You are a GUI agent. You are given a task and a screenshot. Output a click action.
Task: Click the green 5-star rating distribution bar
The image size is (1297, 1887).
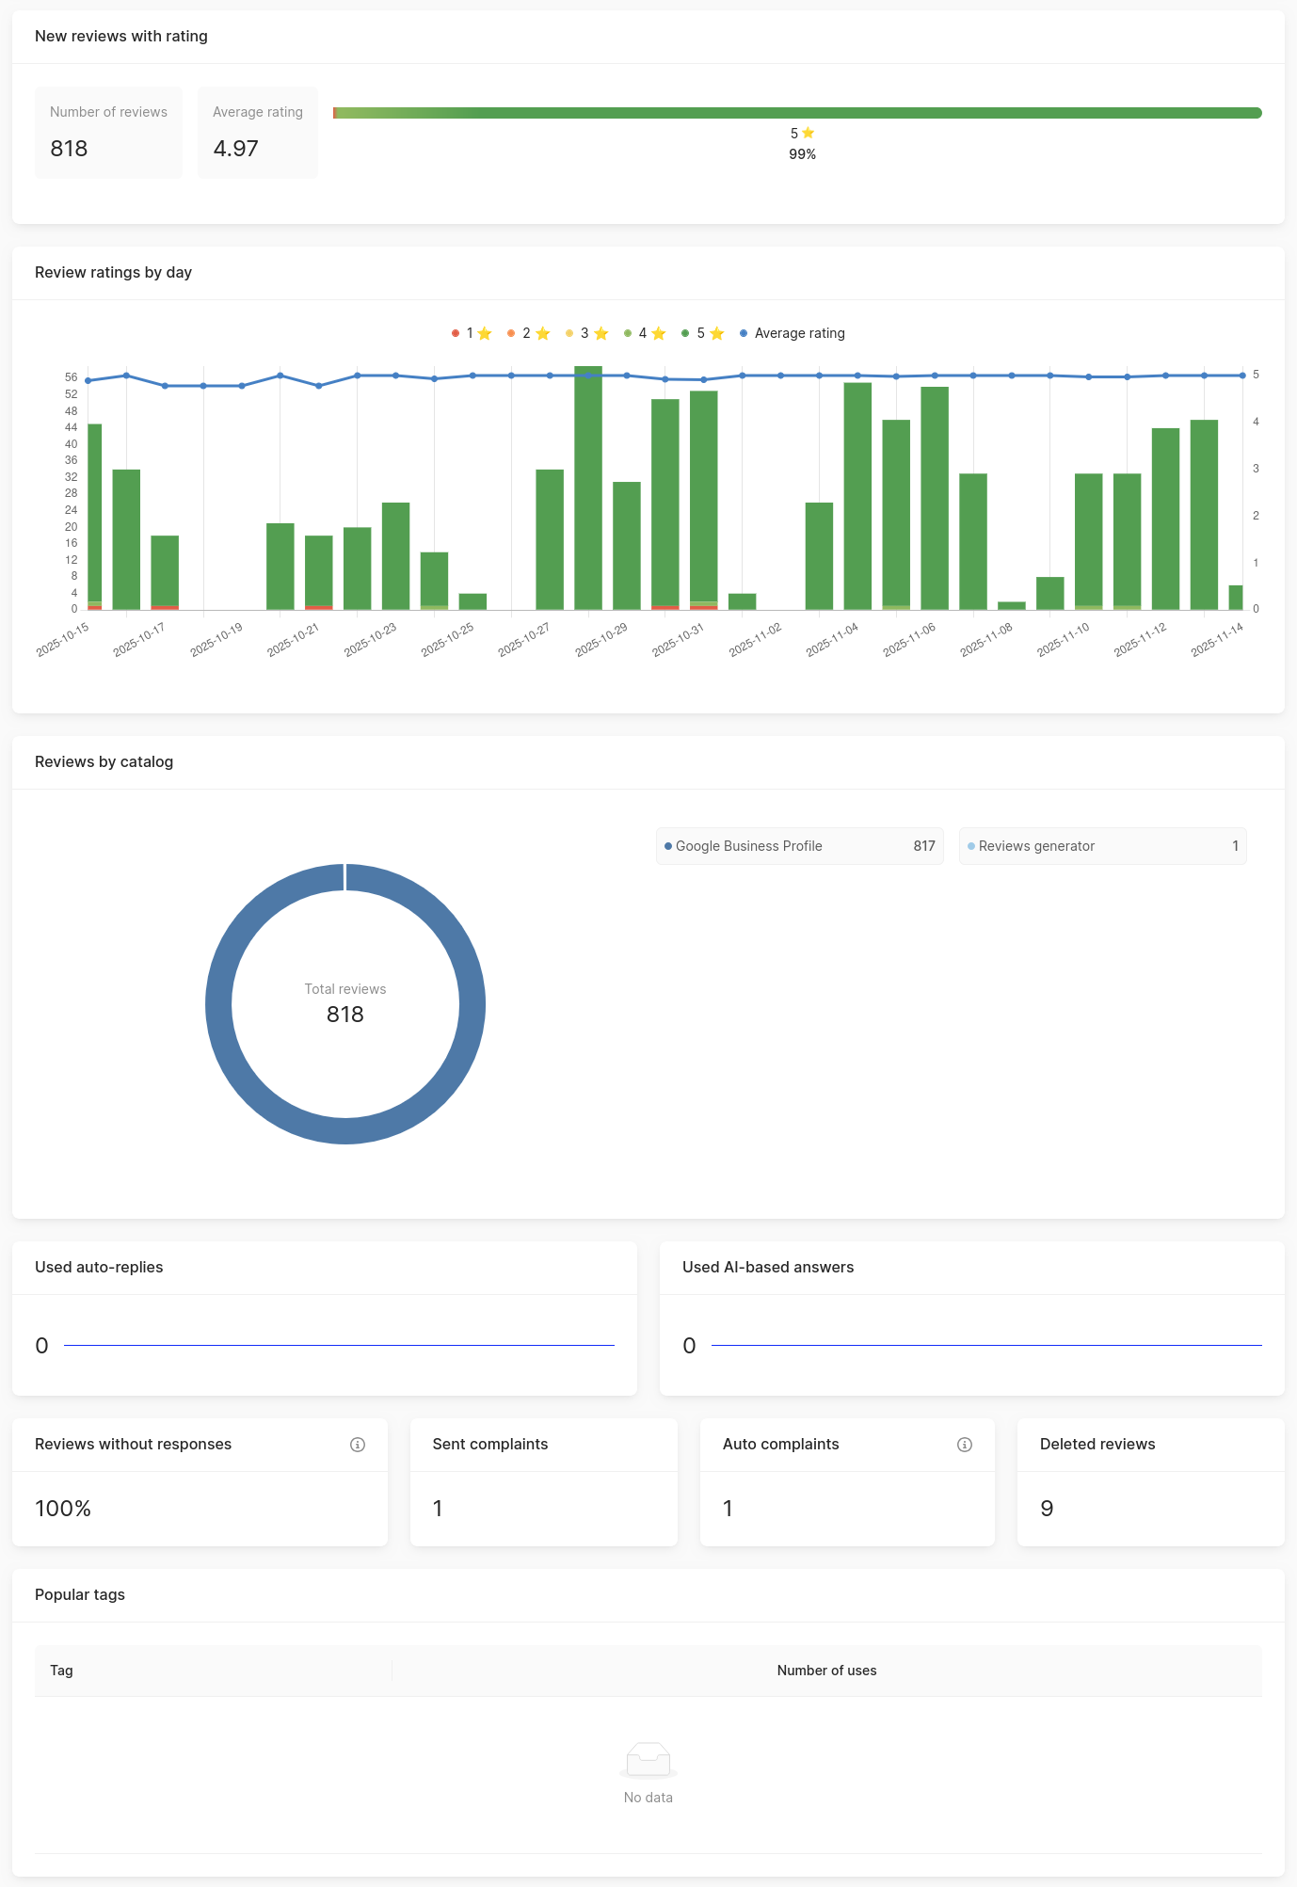coord(798,113)
